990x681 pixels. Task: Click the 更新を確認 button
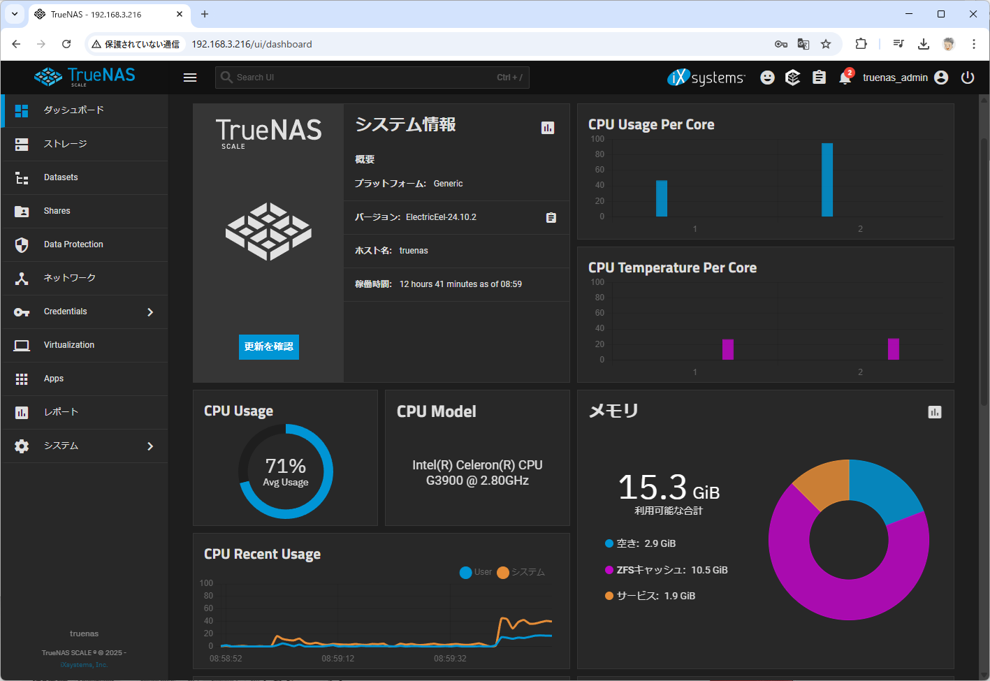(269, 347)
